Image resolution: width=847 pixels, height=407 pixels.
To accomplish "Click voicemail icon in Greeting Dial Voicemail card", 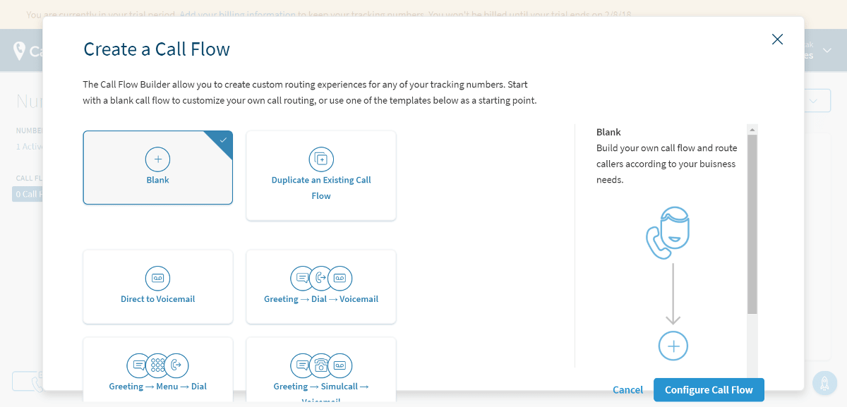I will coord(340,278).
